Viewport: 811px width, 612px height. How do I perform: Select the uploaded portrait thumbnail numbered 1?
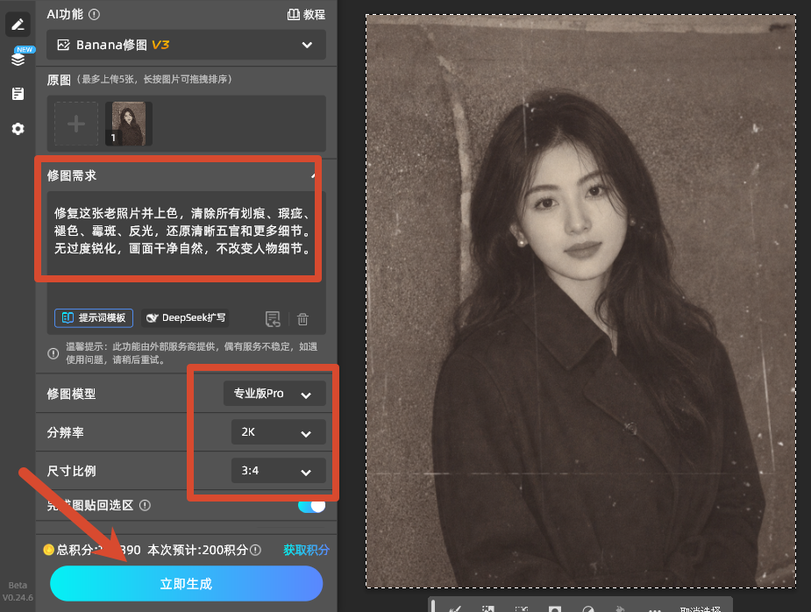pyautogui.click(x=128, y=124)
